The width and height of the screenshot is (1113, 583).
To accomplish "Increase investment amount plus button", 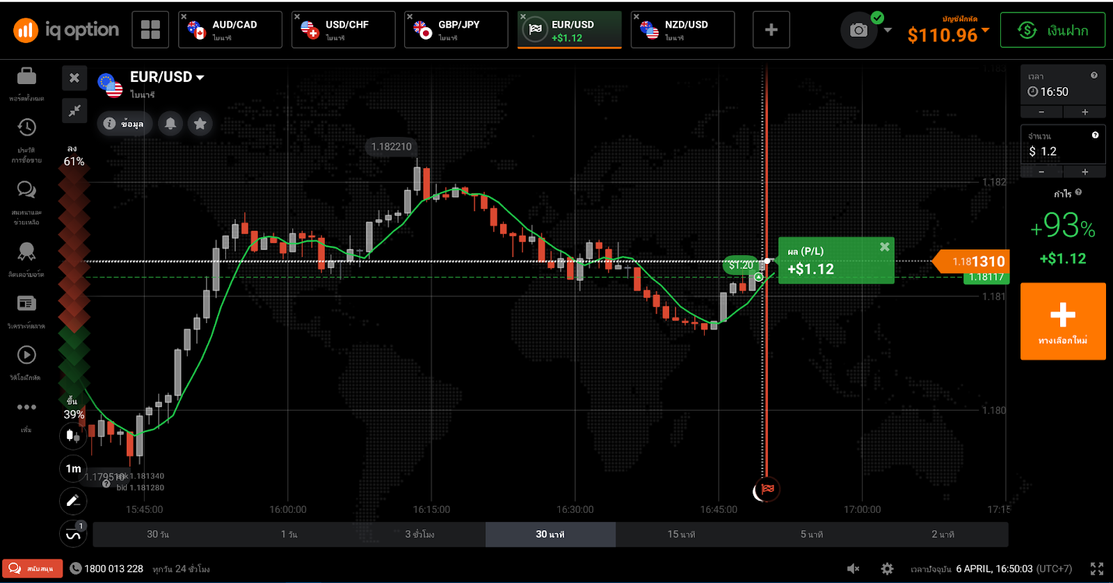I will 1084,172.
